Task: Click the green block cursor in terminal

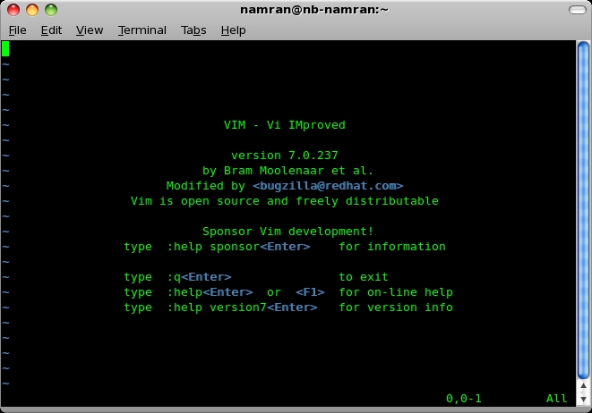Action: 5,48
